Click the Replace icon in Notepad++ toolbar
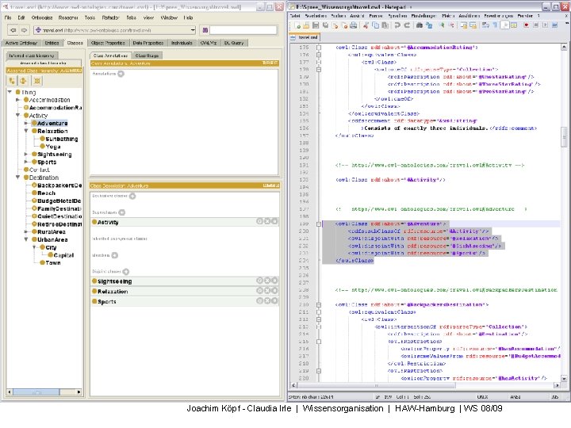The width and height of the screenshot is (571, 428). tap(429, 25)
